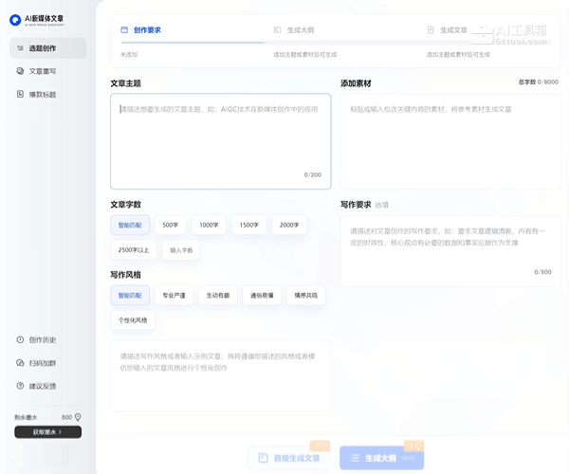The image size is (569, 474).
Task: Switch to the 创作要求 step tab
Action: pos(147,30)
